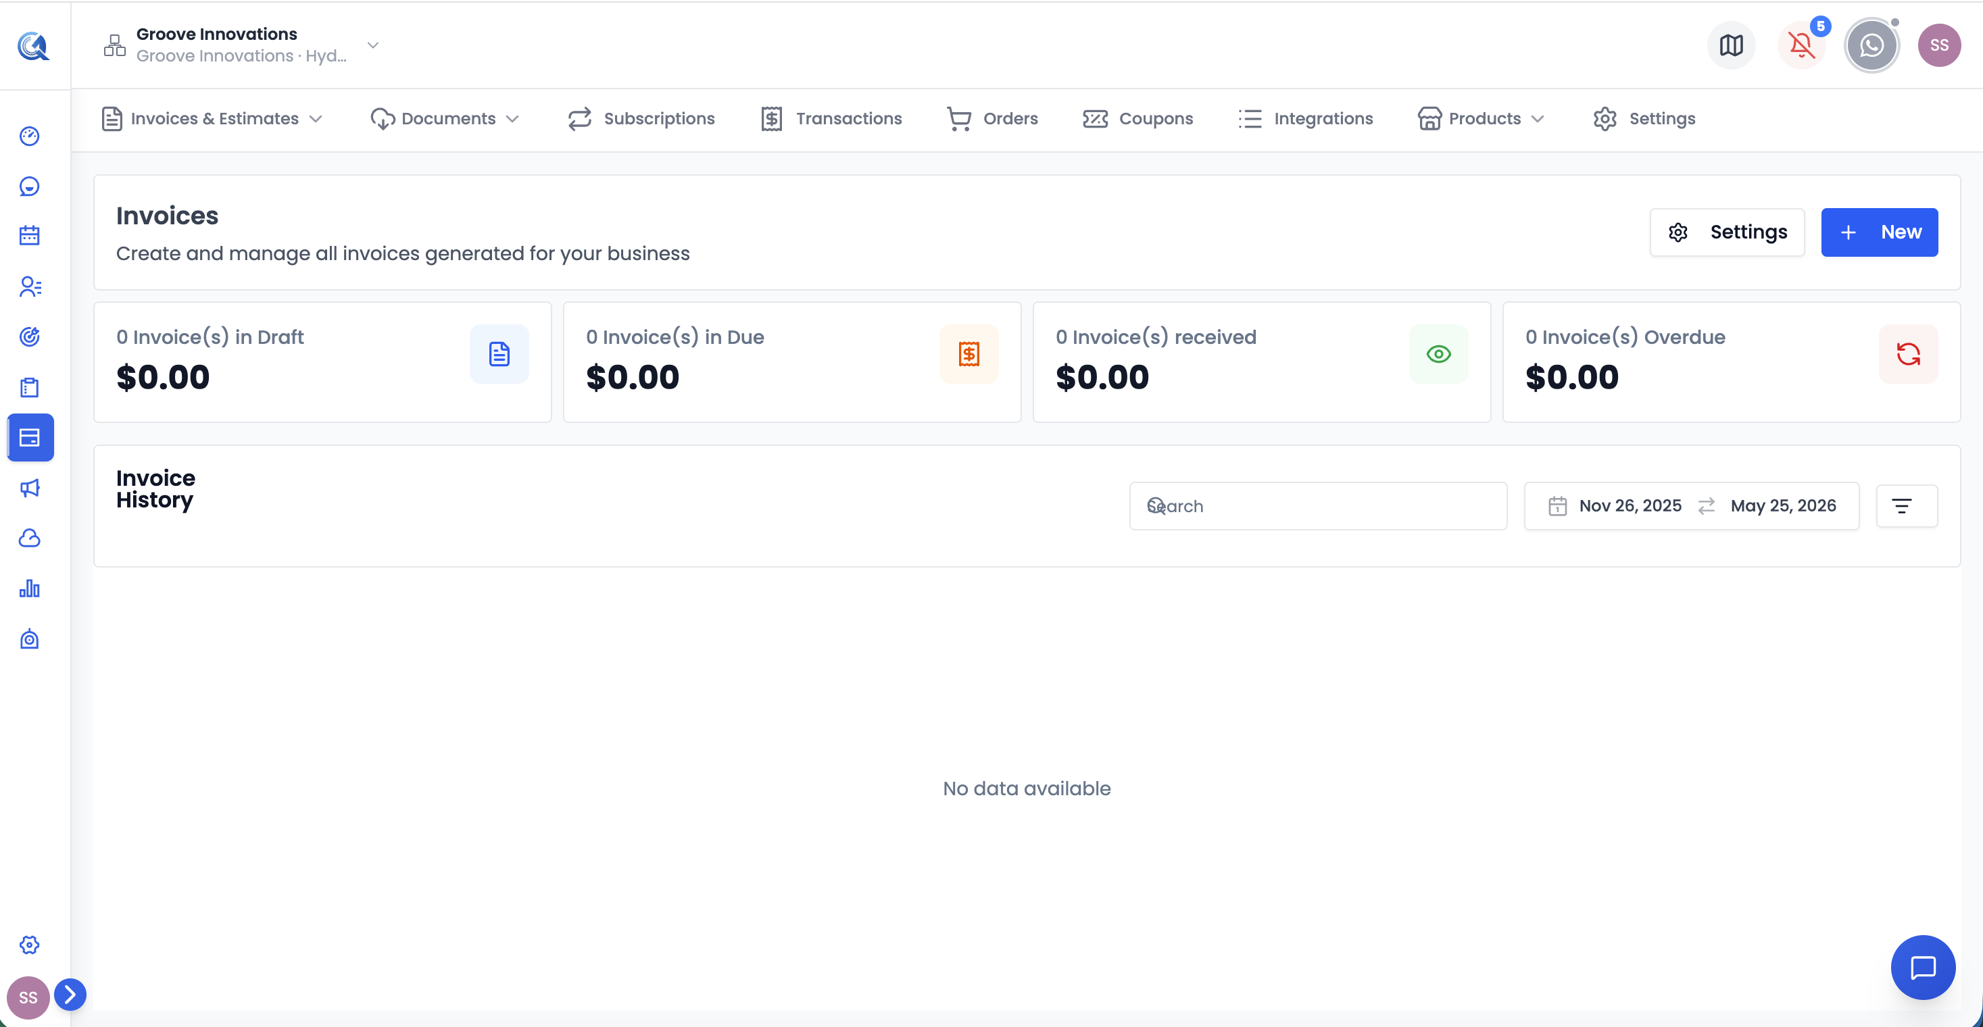Select the highlighted payments icon in sidebar
This screenshot has height=1027, width=1983.
(30, 438)
